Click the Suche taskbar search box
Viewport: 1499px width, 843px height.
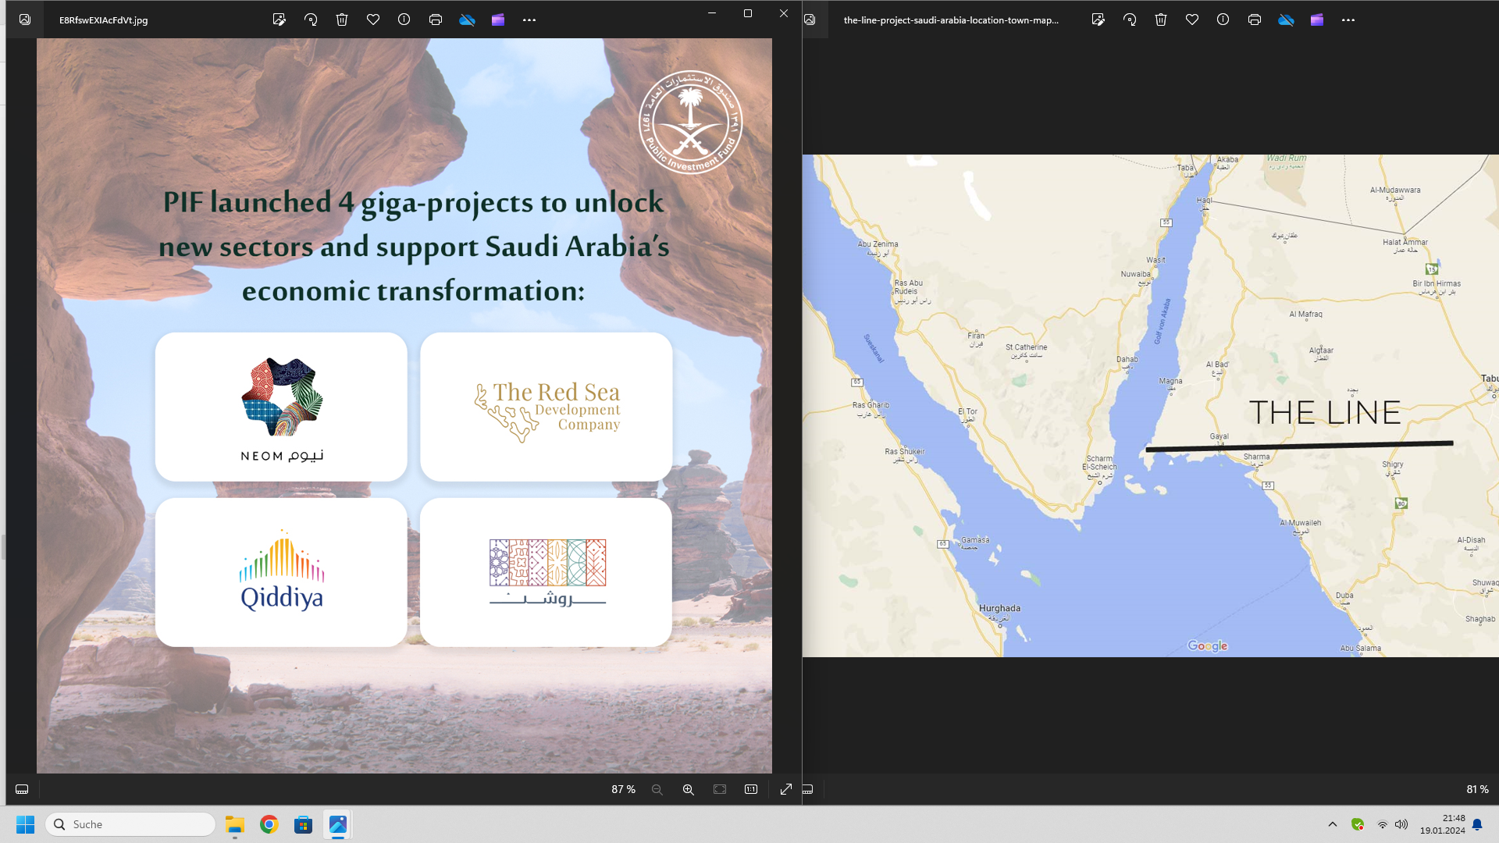[130, 824]
